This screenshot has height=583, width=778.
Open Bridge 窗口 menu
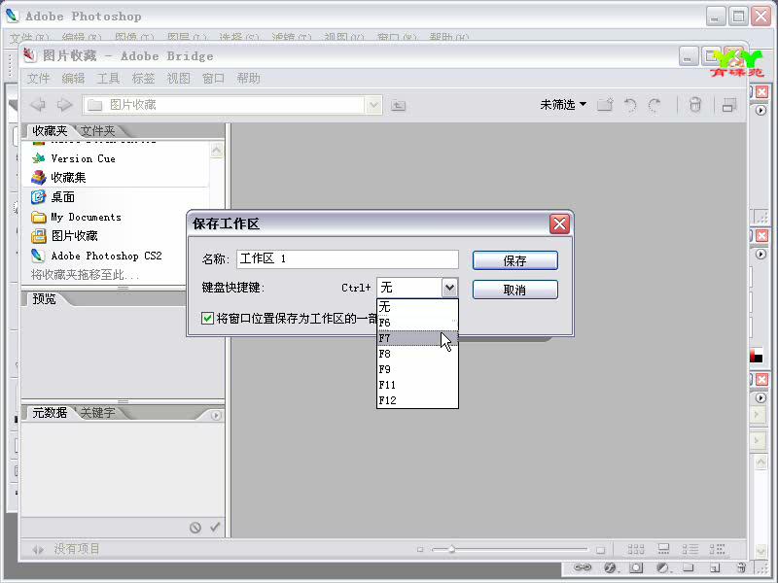[213, 79]
